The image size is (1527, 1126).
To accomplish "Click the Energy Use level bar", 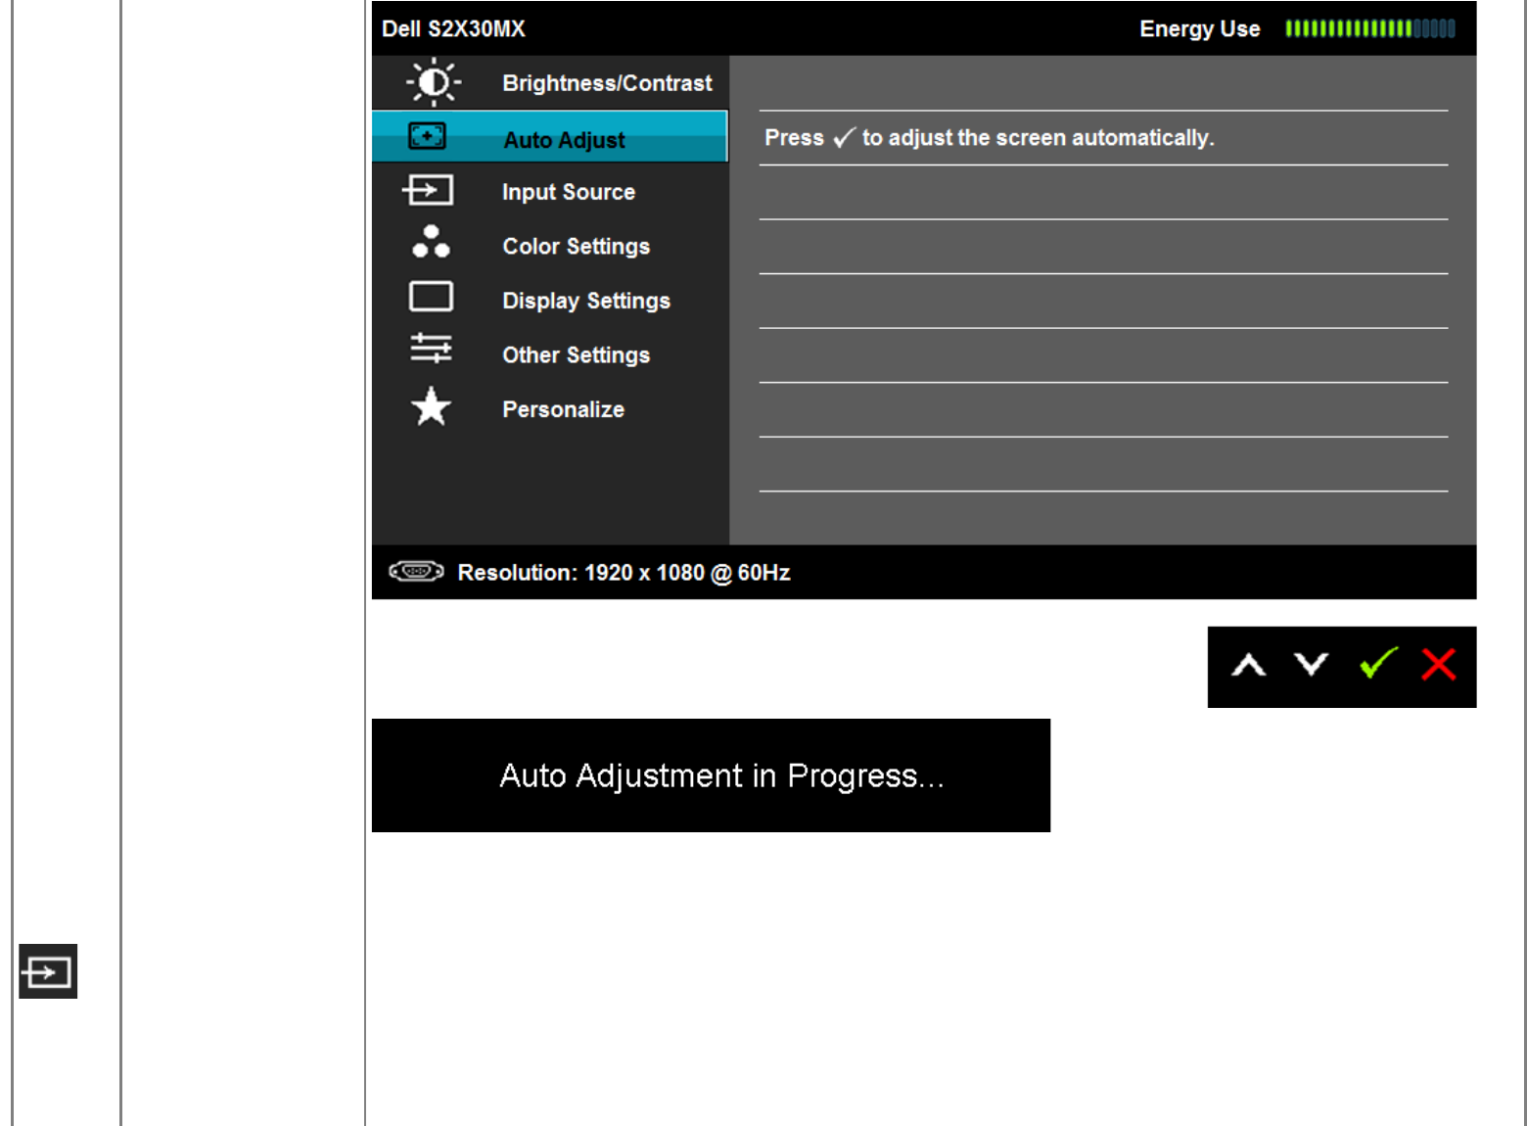I will click(1370, 28).
